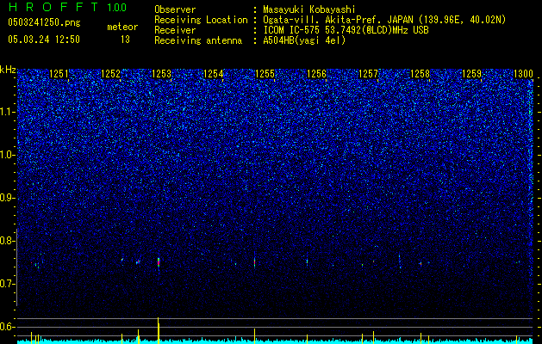Click the 0.8 kHz frequency tick label
Viewport: 542px width, 344px height.
(x=6, y=241)
